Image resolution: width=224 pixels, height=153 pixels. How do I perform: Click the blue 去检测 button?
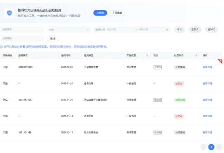tap(100, 13)
